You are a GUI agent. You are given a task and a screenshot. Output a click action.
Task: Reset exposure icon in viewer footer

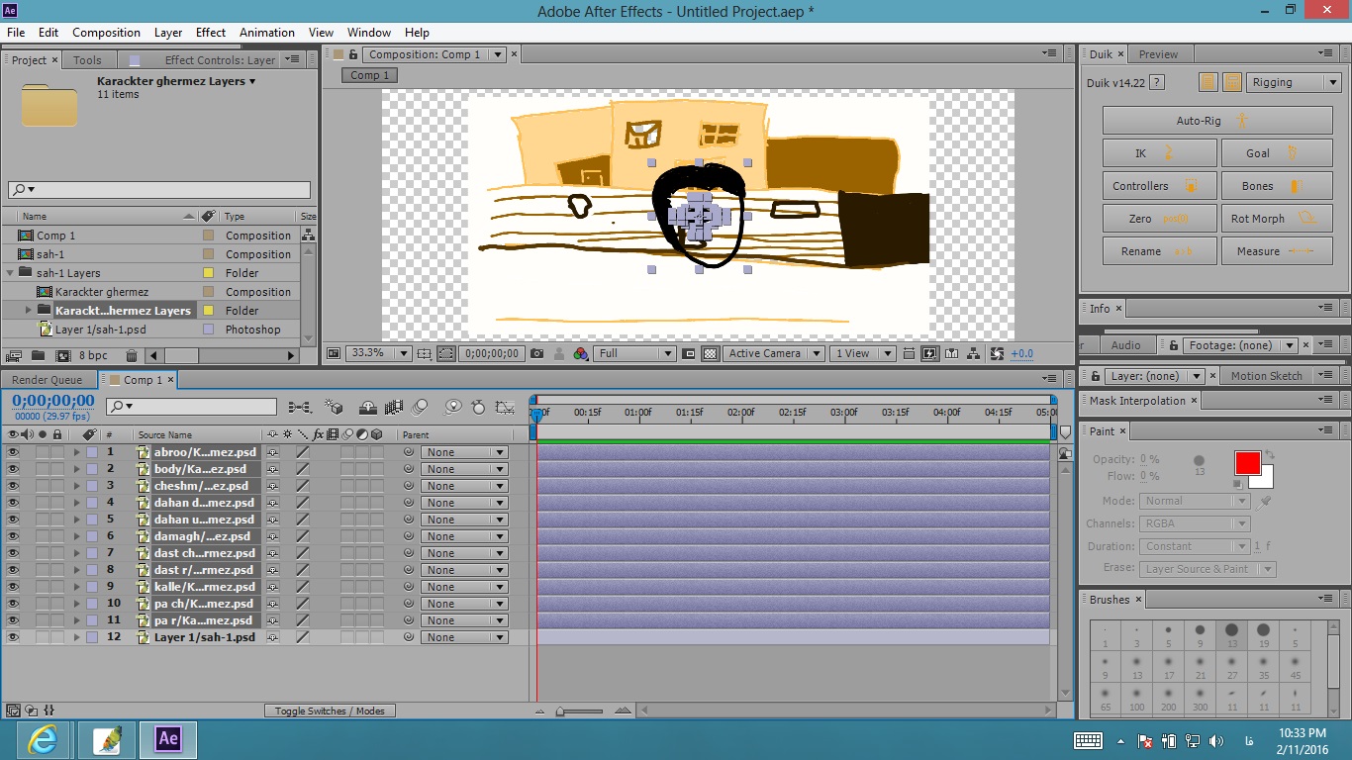(x=997, y=353)
